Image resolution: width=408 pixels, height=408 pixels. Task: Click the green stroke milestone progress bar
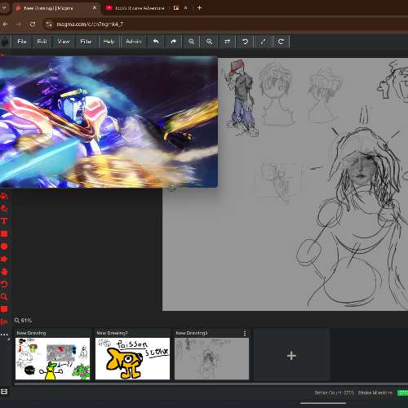(x=402, y=392)
